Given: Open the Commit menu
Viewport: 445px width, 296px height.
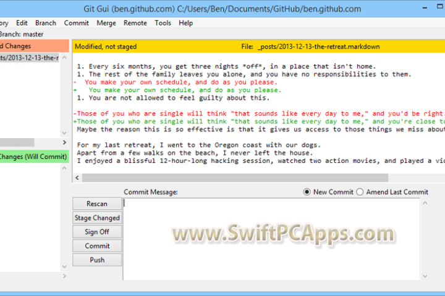Looking at the screenshot, I should (77, 23).
